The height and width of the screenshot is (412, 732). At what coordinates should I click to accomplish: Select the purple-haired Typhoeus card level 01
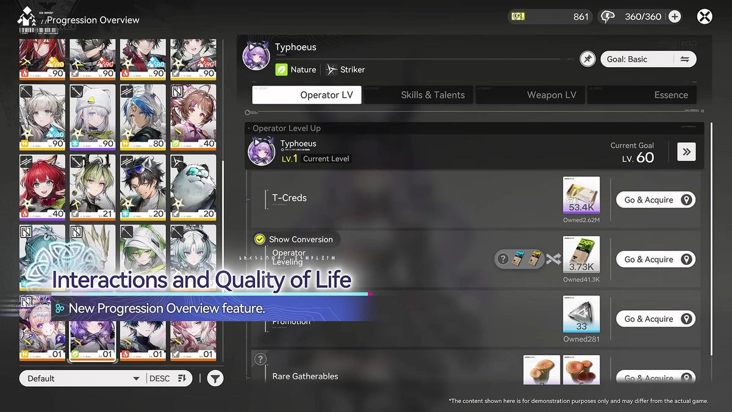click(92, 328)
